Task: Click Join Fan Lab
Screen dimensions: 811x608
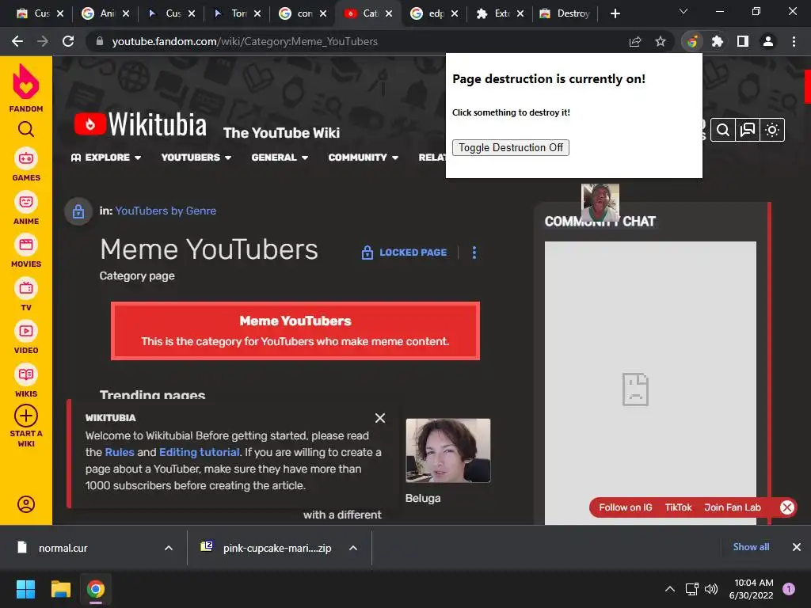Action: pos(733,507)
